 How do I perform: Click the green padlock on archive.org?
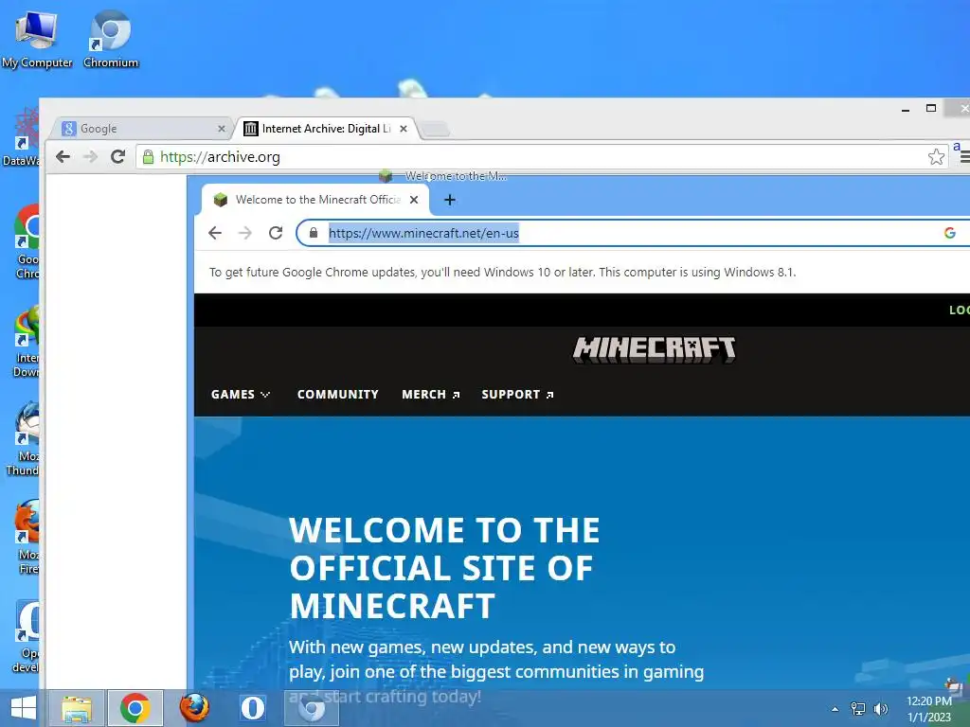point(148,157)
